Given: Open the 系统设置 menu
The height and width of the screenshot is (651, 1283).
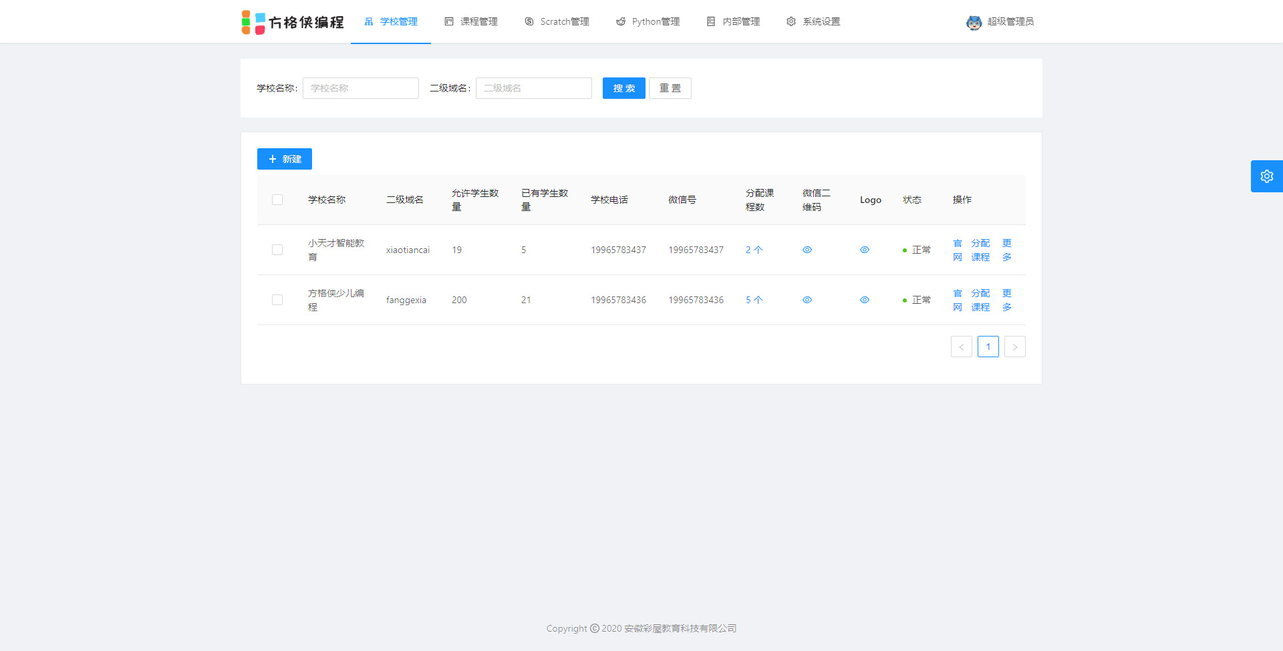Looking at the screenshot, I should click(813, 22).
